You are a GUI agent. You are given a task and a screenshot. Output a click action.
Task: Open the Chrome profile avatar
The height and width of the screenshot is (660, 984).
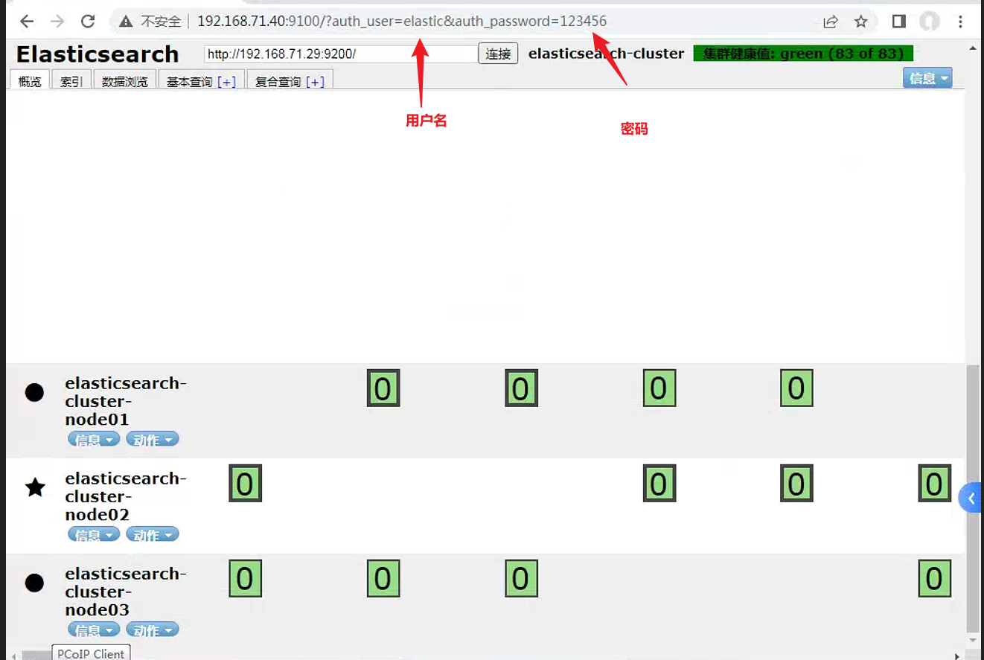click(930, 22)
